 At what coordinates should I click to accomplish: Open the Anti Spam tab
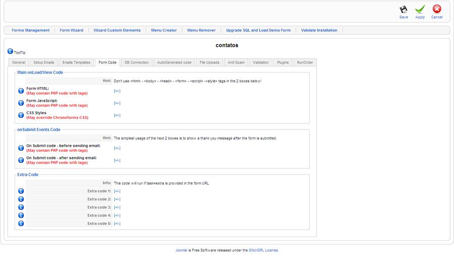click(x=236, y=62)
